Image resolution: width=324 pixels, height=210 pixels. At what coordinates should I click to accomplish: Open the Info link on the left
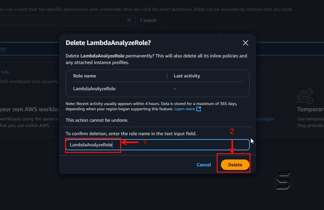[5, 72]
